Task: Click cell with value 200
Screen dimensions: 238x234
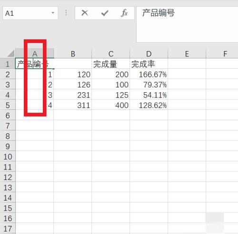Action: [111, 74]
